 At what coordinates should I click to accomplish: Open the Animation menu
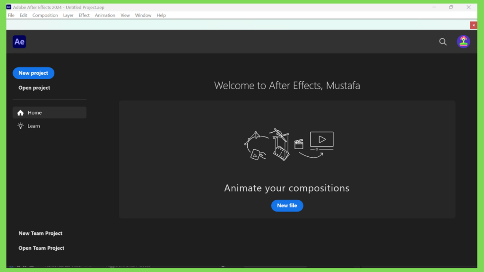(x=105, y=15)
